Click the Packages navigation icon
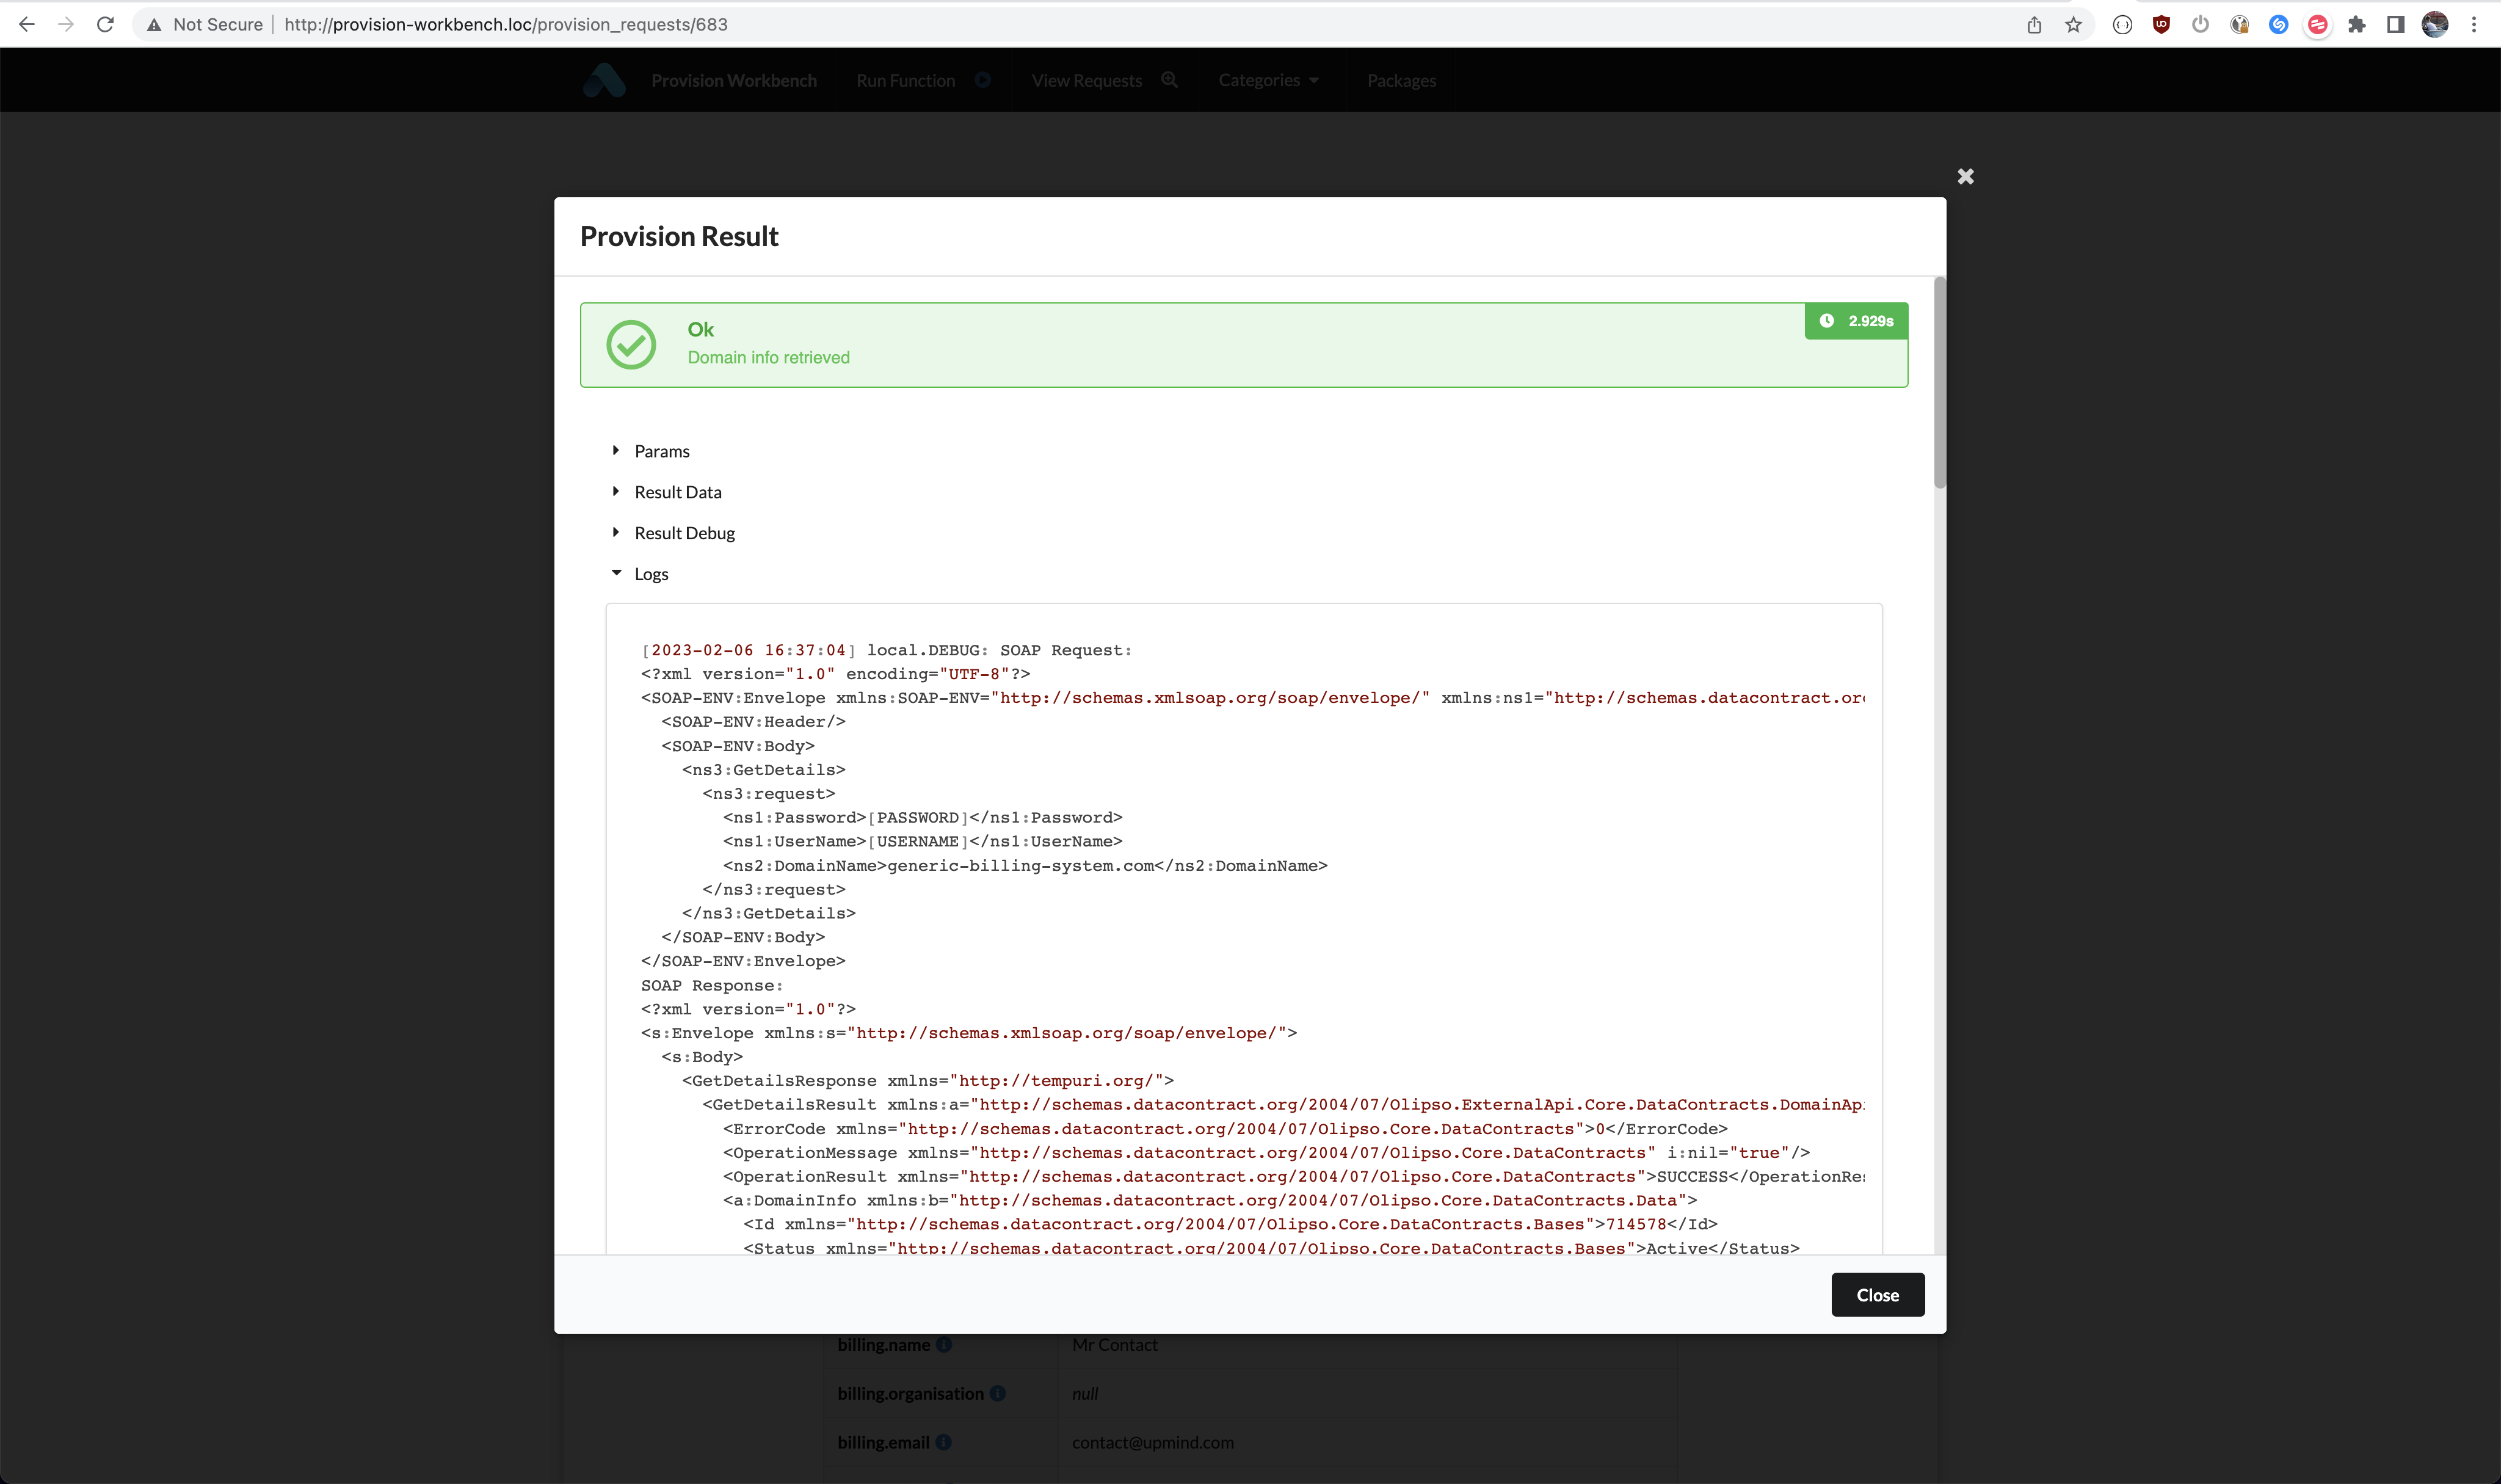 (1401, 79)
